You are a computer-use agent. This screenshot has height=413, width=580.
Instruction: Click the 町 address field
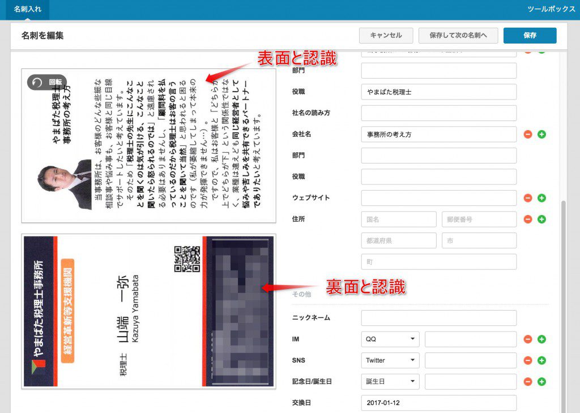click(439, 262)
